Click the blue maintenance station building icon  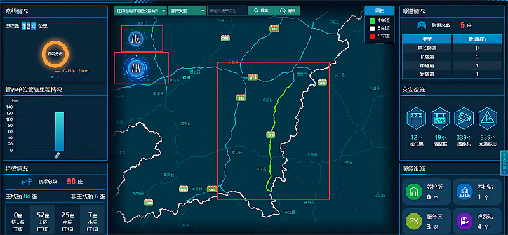click(465, 192)
